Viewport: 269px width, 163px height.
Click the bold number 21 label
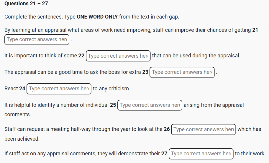coord(255,30)
